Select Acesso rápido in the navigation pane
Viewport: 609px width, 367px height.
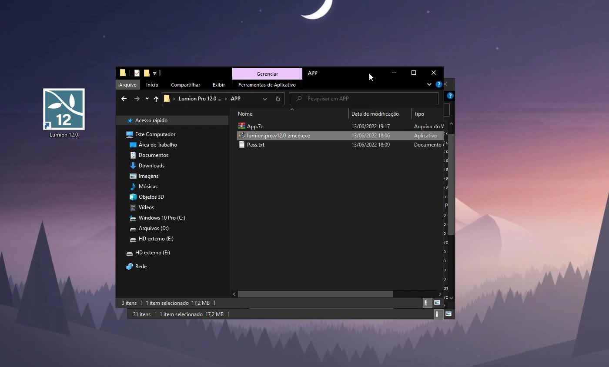[x=151, y=120]
